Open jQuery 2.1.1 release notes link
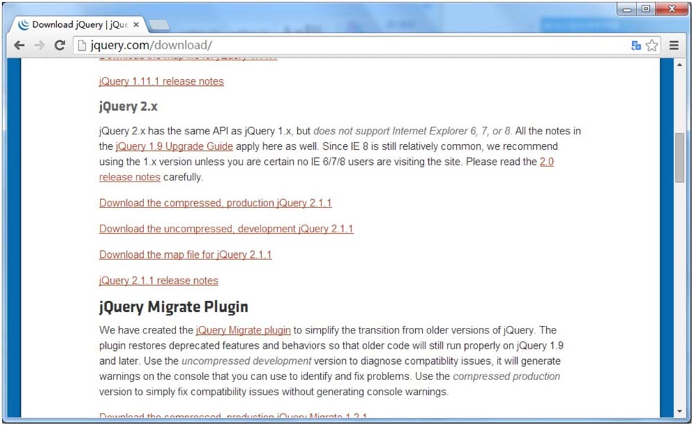 click(x=159, y=280)
